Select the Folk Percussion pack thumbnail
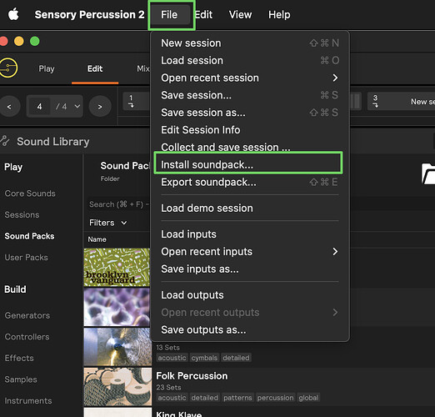This screenshot has height=417, width=435. pyautogui.click(x=117, y=386)
